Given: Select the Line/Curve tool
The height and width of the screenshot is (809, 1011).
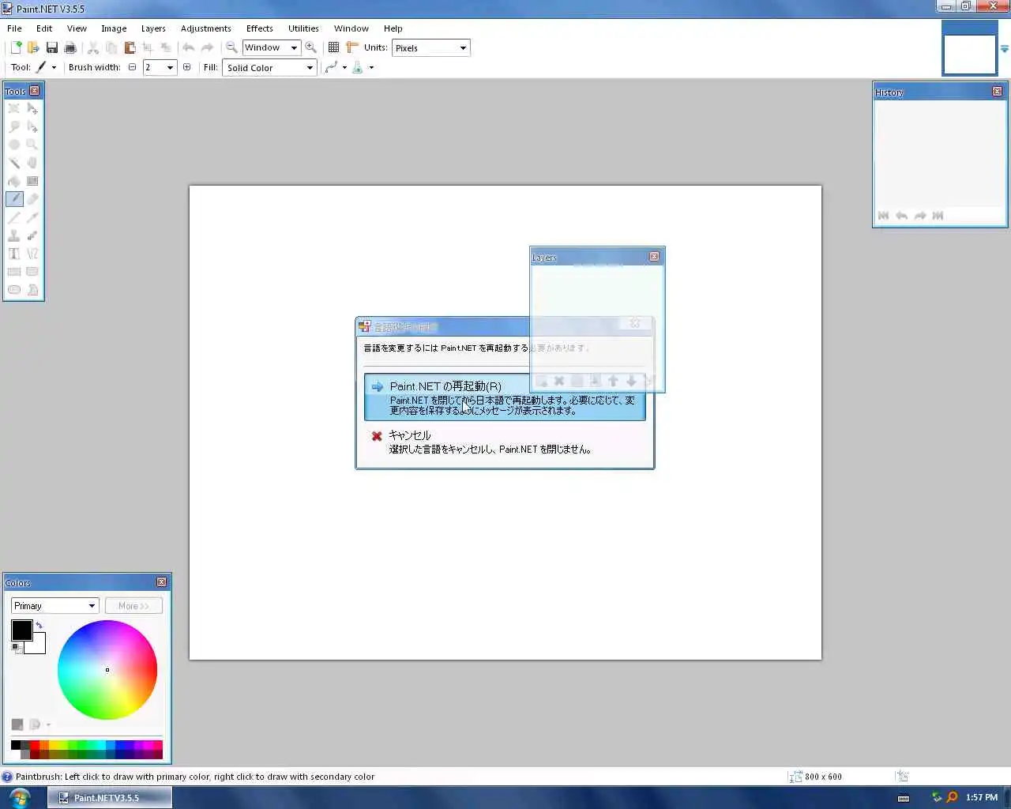Looking at the screenshot, I should pos(32,254).
